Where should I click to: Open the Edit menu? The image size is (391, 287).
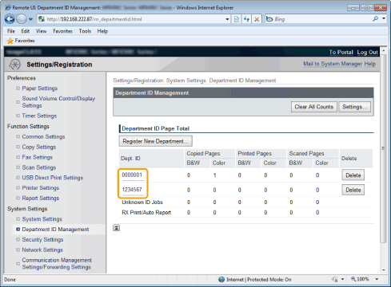point(26,31)
